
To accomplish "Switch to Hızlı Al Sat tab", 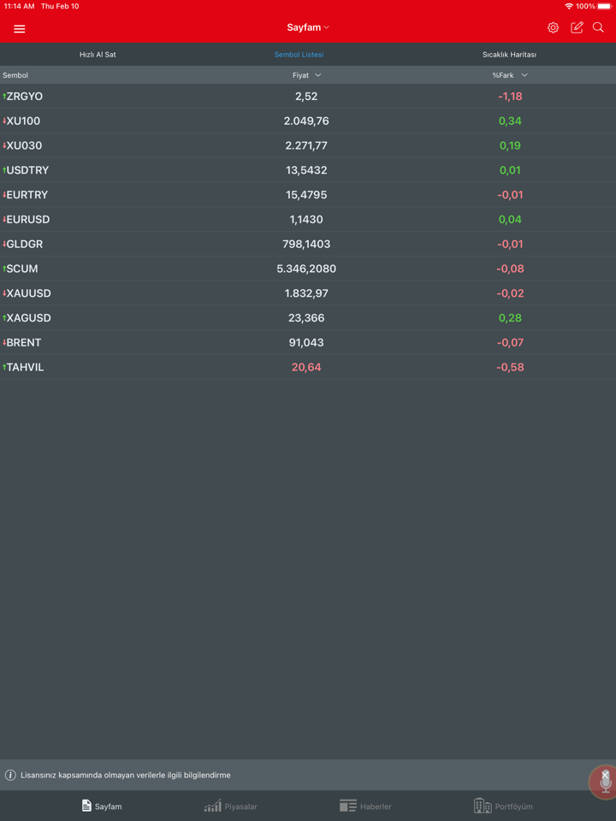I will point(98,55).
